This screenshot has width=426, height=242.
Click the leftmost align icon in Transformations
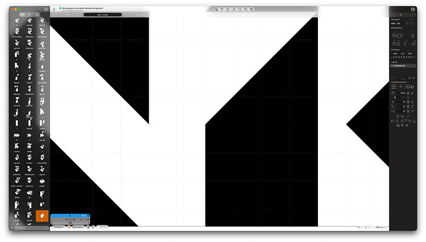(393, 121)
